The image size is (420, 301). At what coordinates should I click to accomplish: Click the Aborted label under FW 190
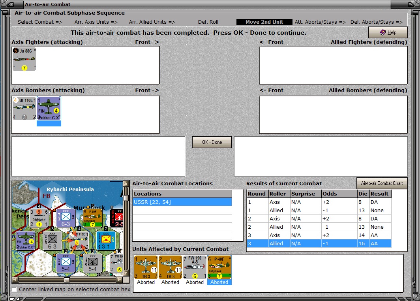pos(195,282)
